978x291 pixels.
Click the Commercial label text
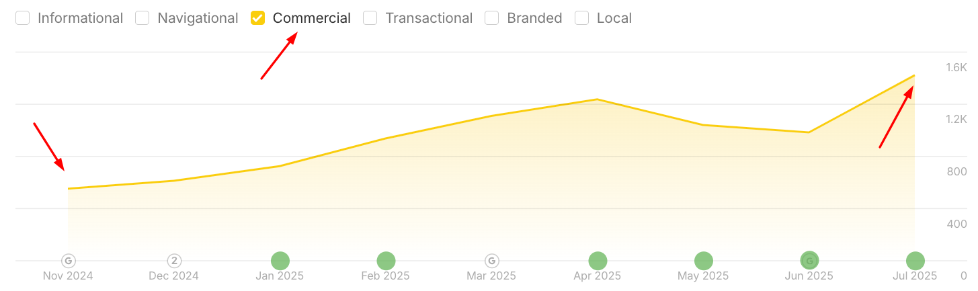(311, 18)
